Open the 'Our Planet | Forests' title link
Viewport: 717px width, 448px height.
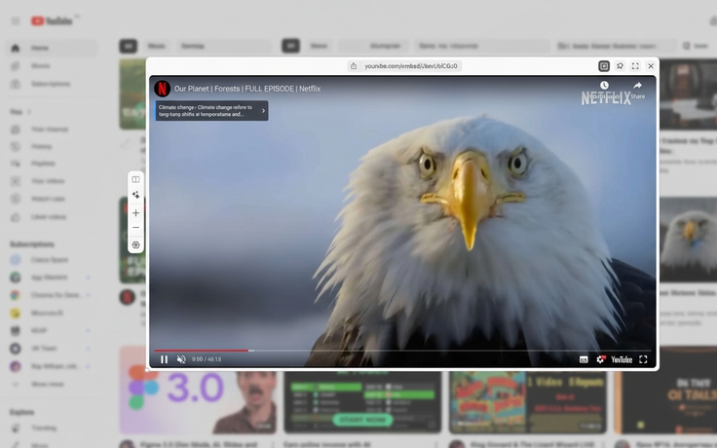[247, 89]
